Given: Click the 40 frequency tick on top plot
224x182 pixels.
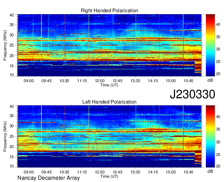Looking at the screenshot, I should 12,15.
